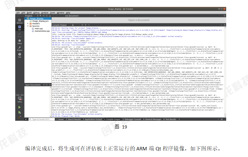The image size is (248, 157).
Task: Open the Help menu
Action: click(x=68, y=13)
